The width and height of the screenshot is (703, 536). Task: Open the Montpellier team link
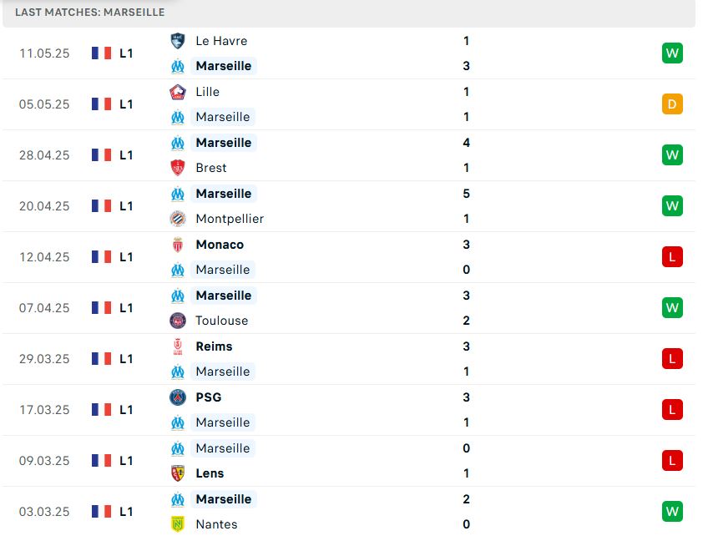(x=230, y=219)
